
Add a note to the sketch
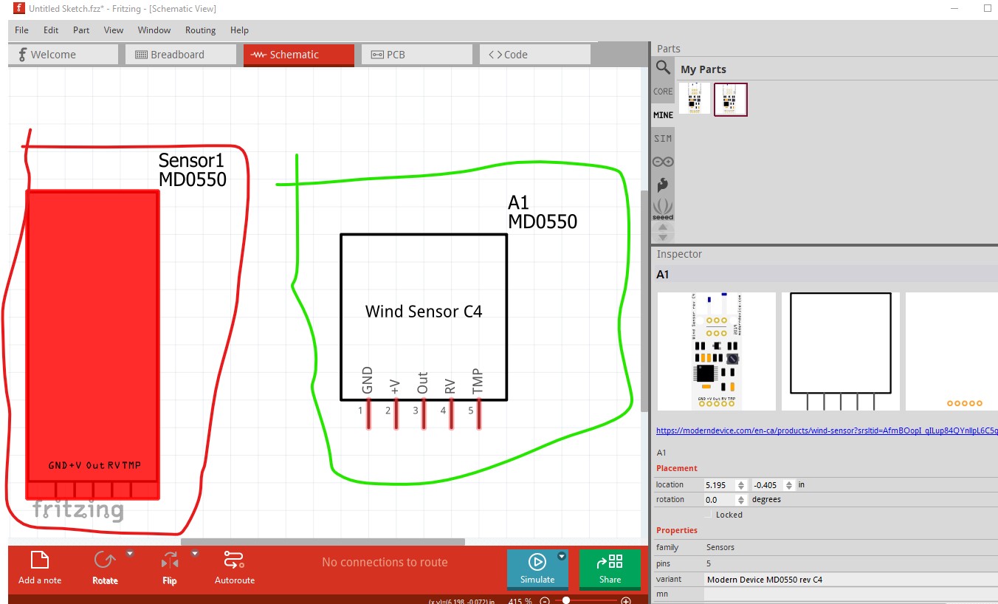click(40, 567)
